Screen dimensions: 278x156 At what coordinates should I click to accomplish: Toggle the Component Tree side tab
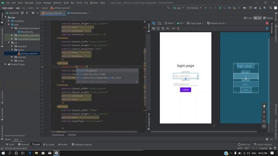click(149, 121)
